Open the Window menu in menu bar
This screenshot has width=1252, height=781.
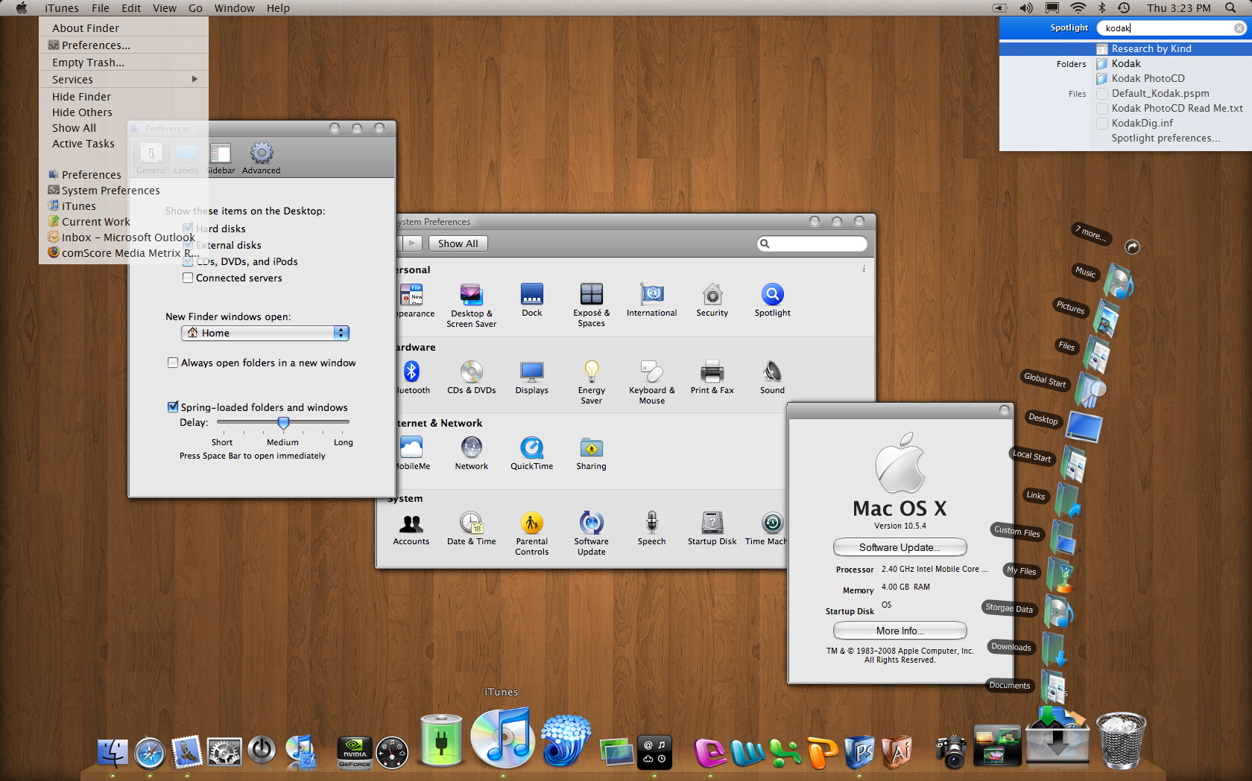pyautogui.click(x=235, y=8)
